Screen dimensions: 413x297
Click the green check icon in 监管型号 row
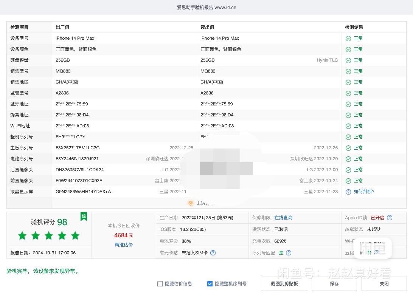348,93
